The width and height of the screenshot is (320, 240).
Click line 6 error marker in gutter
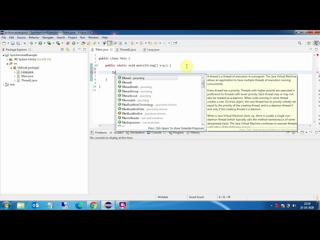point(91,72)
